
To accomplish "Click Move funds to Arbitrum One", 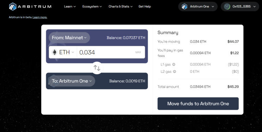I will coord(198,103).
